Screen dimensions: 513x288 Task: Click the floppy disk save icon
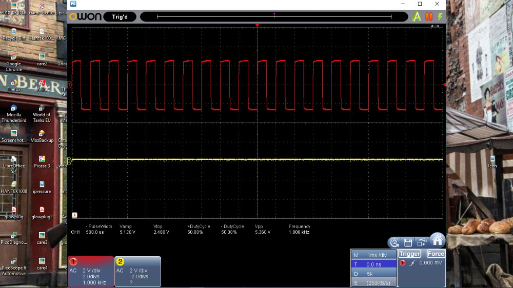pos(408,242)
